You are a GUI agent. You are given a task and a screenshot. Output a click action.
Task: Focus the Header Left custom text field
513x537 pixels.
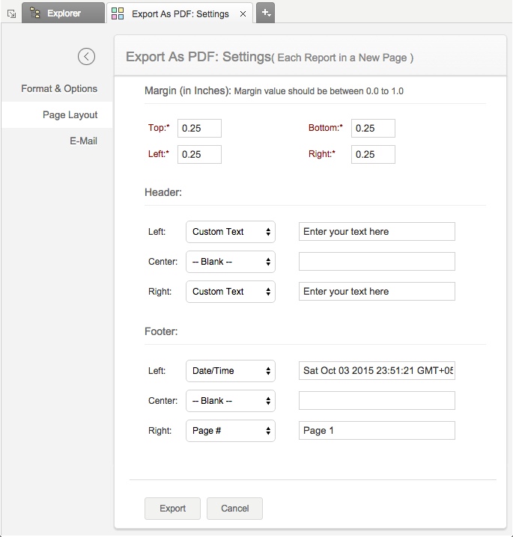(x=377, y=232)
